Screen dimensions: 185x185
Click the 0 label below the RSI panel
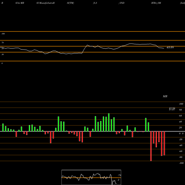click(x=2, y=63)
